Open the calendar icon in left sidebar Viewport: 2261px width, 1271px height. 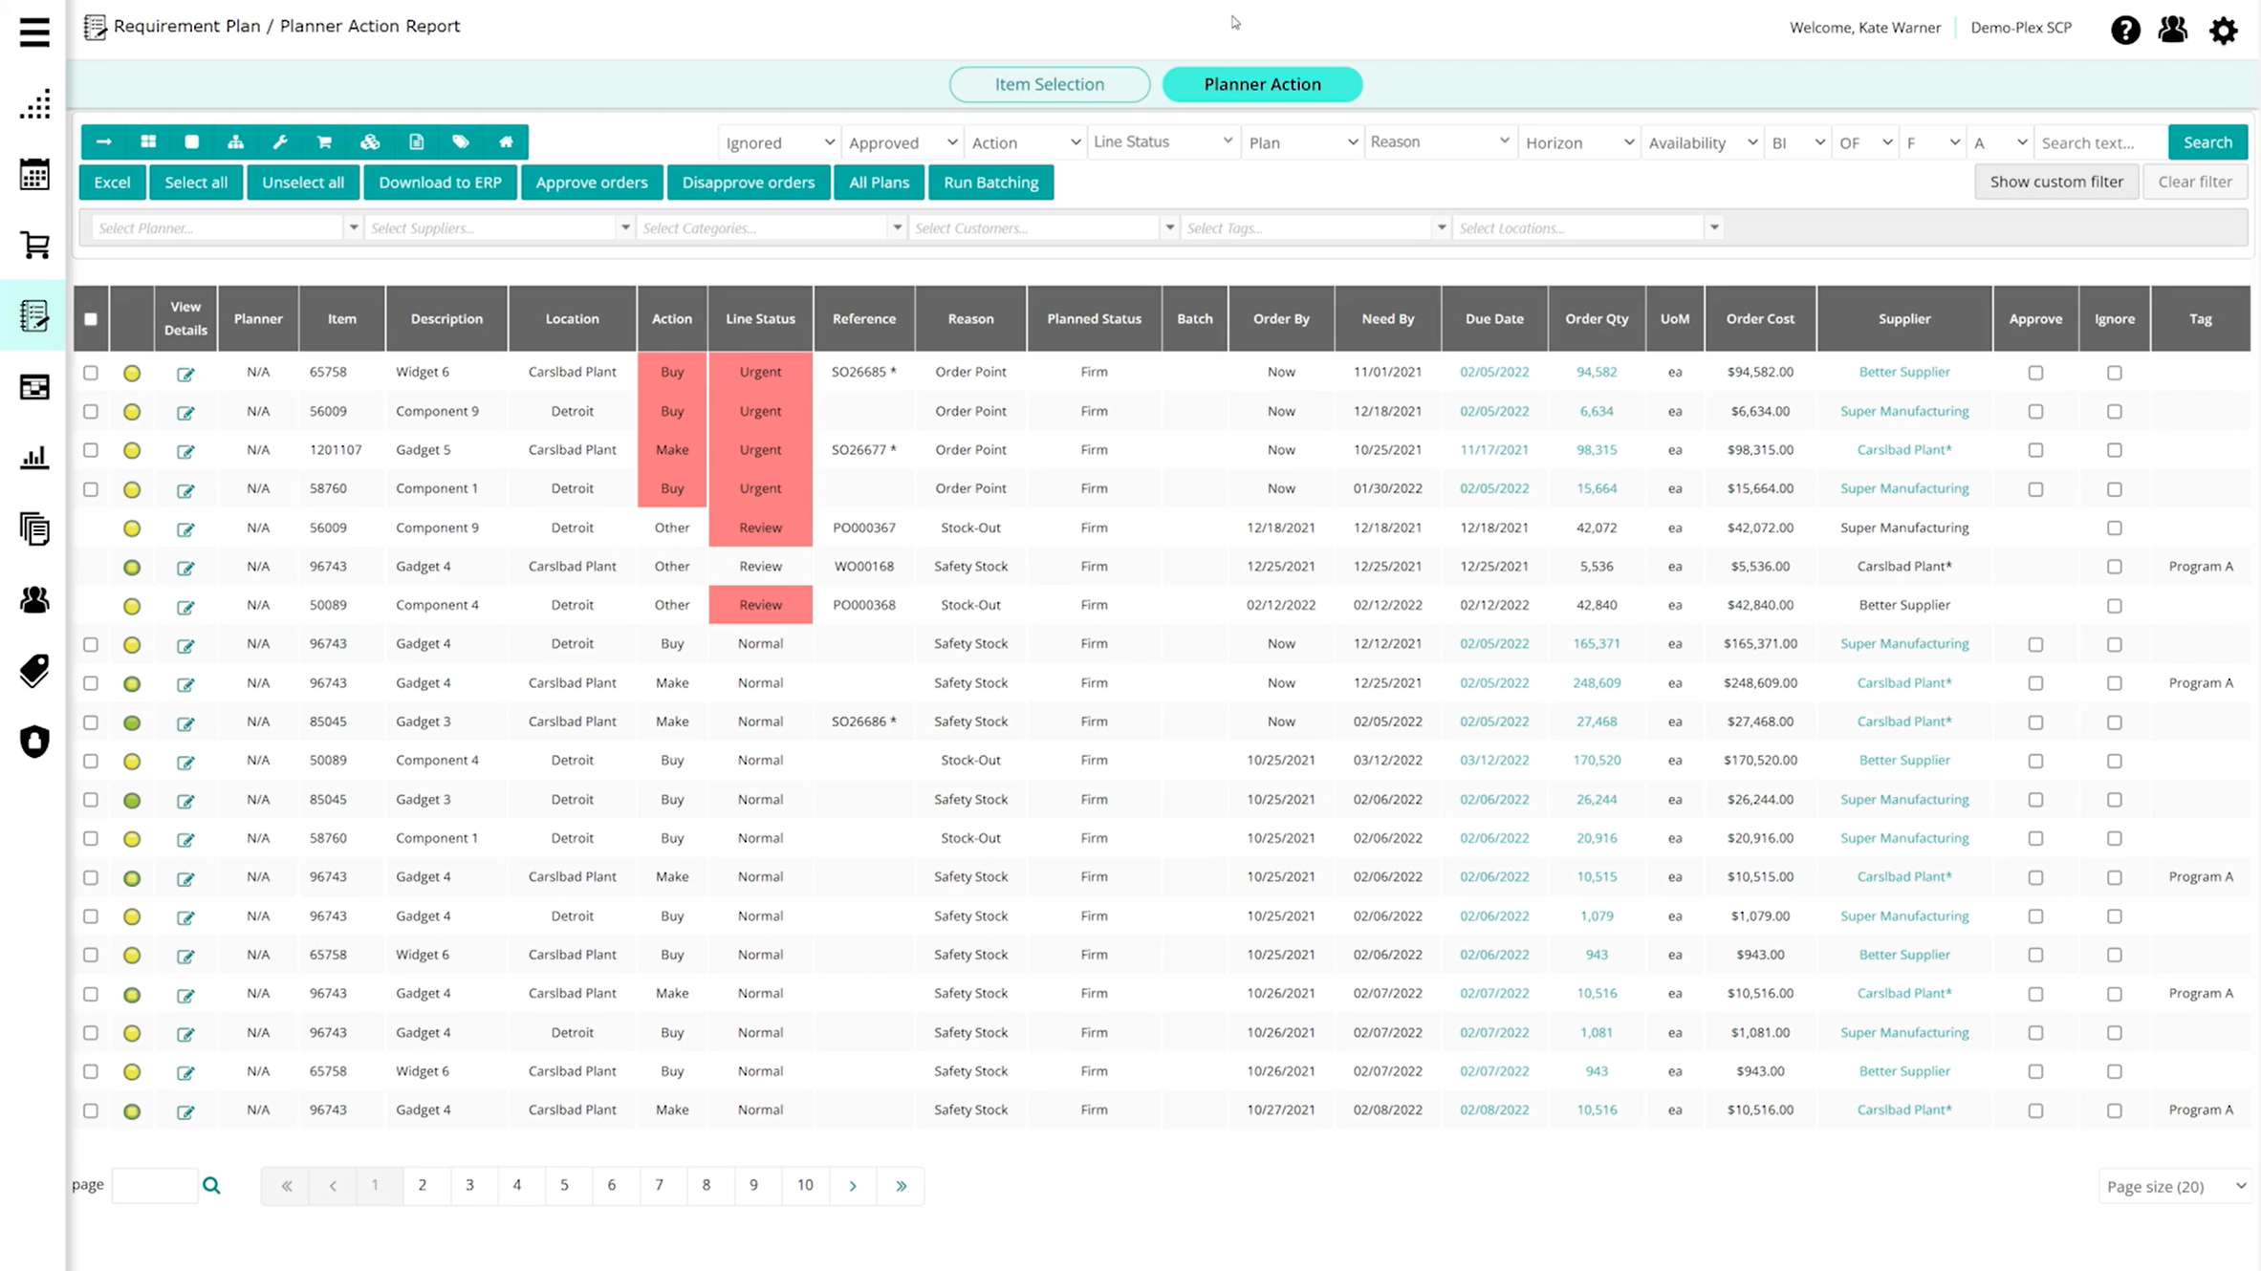click(34, 175)
